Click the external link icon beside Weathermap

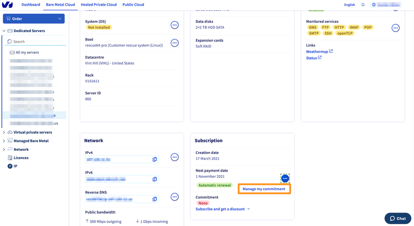(331, 51)
